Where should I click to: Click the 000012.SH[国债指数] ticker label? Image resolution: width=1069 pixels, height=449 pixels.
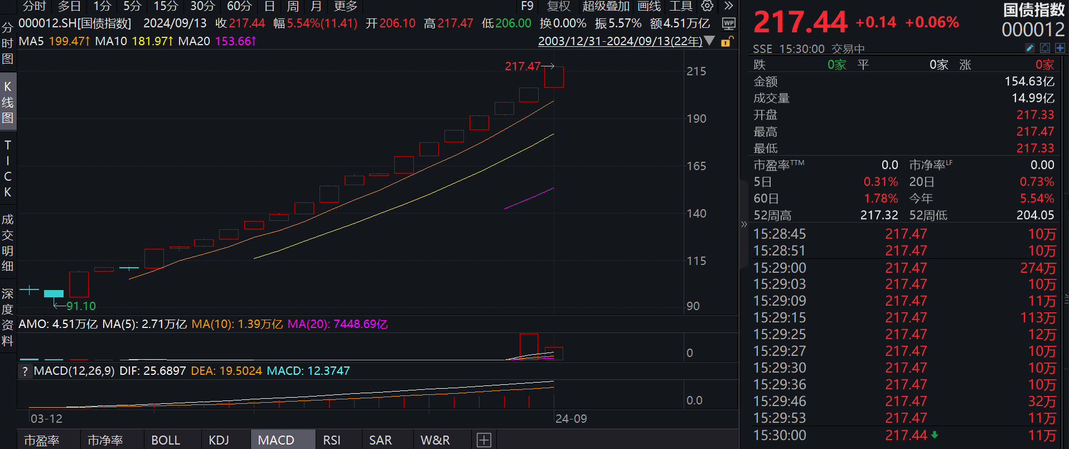pos(75,23)
